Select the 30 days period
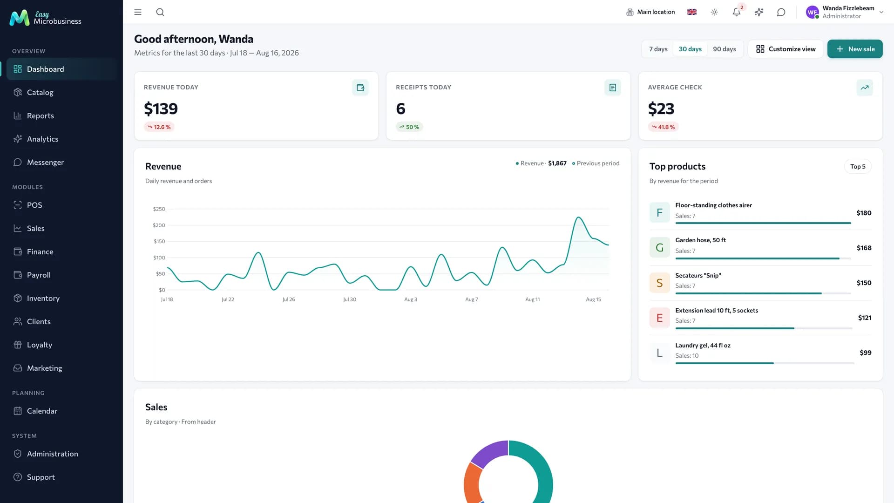The height and width of the screenshot is (503, 894). click(690, 49)
